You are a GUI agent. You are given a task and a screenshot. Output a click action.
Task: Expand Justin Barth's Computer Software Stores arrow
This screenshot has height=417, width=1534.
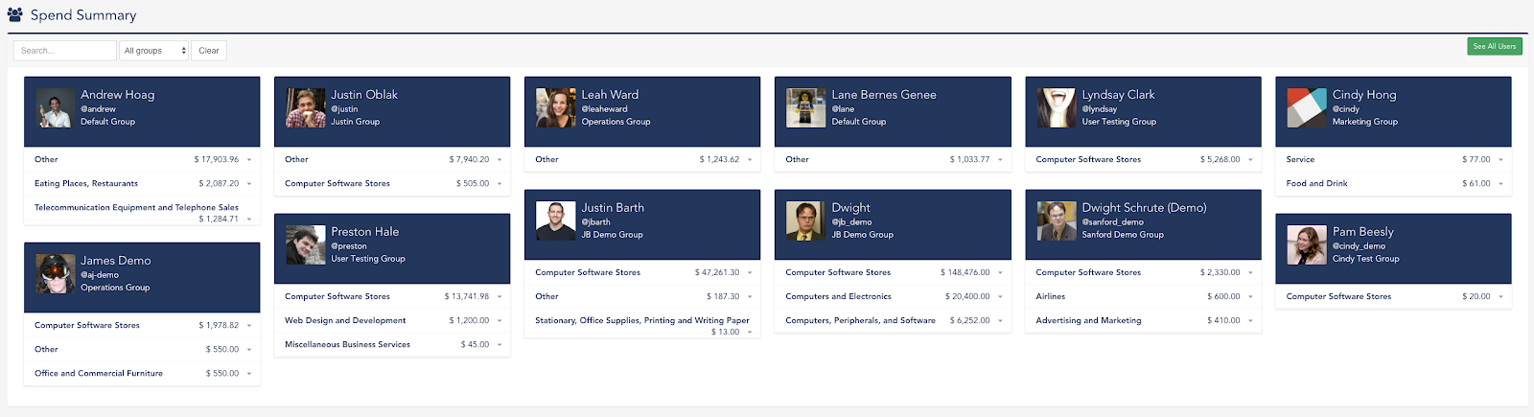750,273
